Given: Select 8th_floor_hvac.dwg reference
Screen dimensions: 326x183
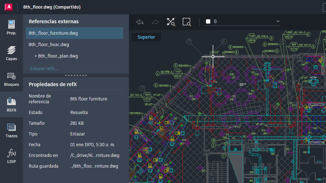Looking at the screenshot, I should click(x=49, y=45).
